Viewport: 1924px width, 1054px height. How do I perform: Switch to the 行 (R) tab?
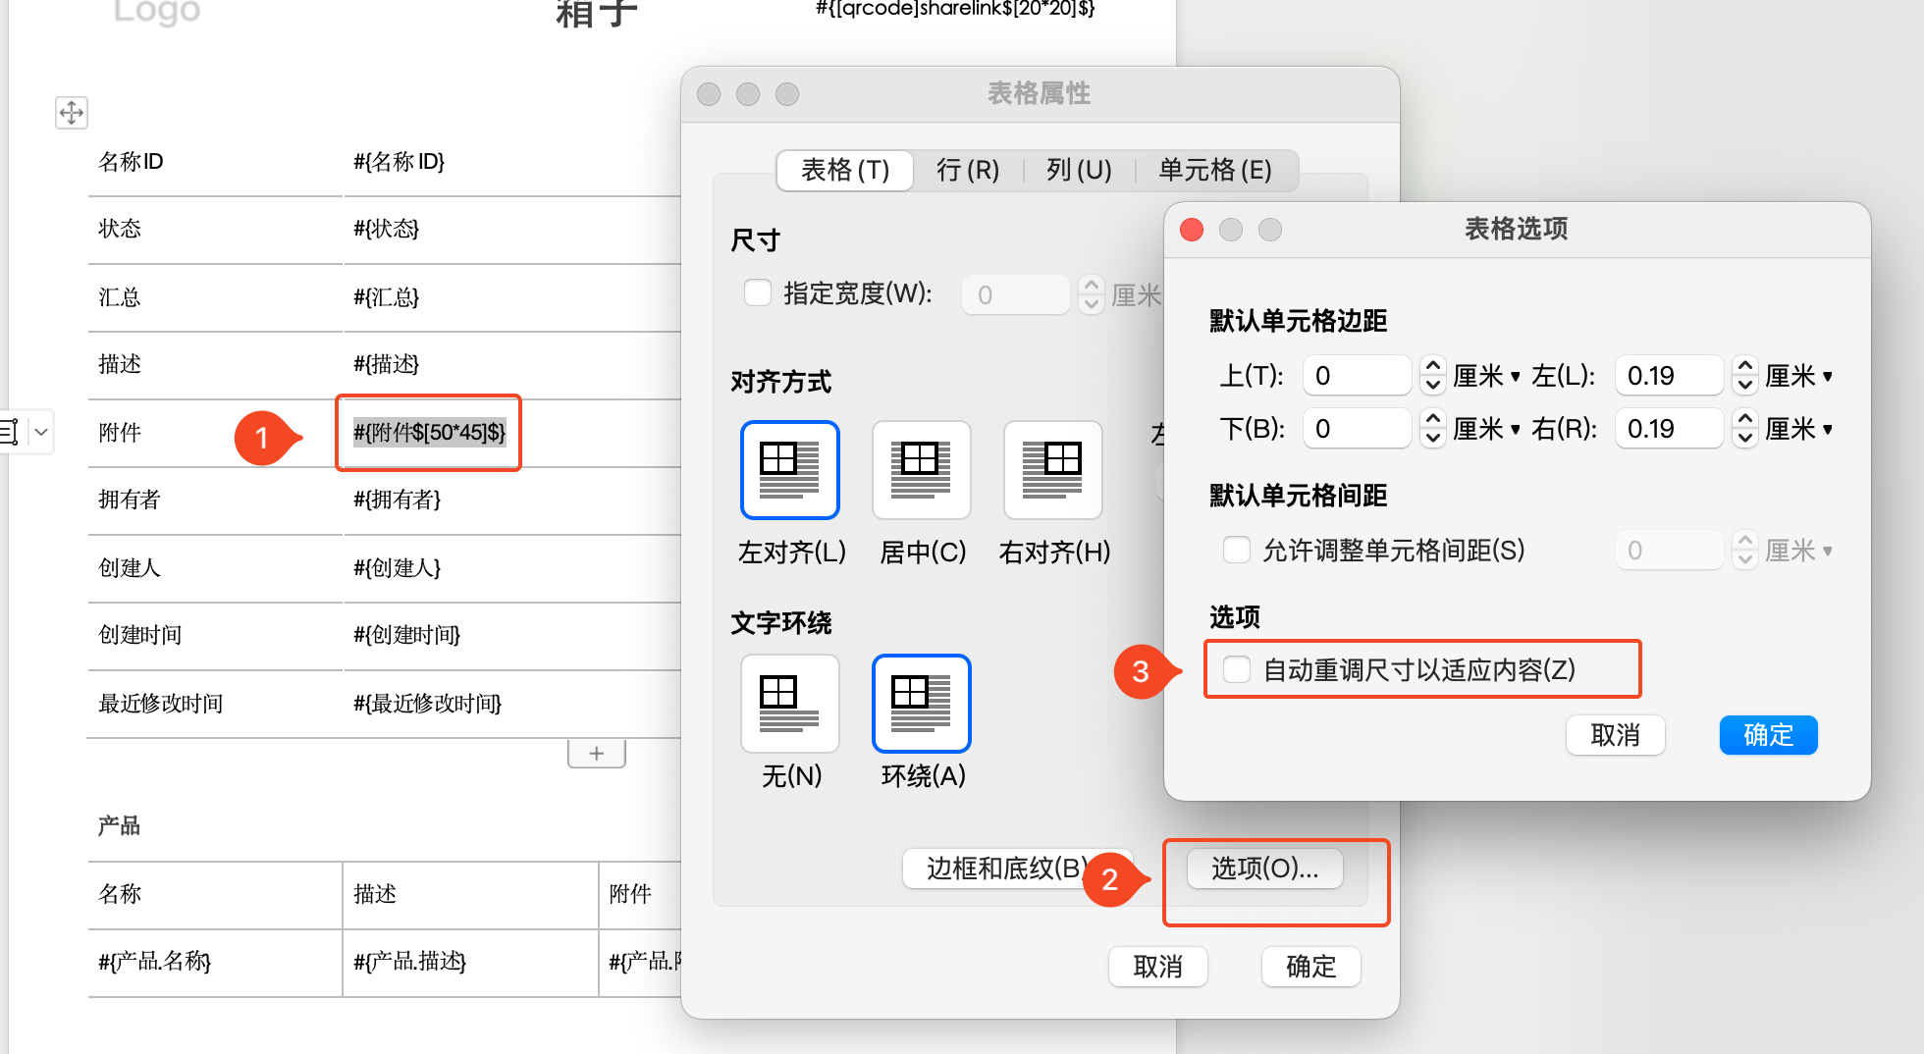968,170
